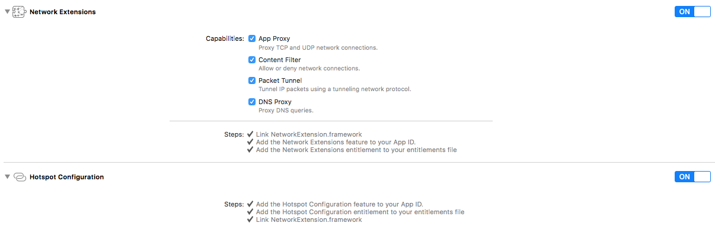Click checkmark beside Add Network Extensions feature step
715x229 pixels.
(x=250, y=142)
